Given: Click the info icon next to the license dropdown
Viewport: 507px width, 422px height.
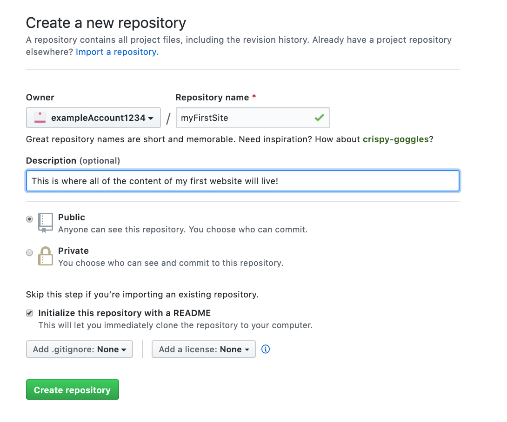Looking at the screenshot, I should [x=265, y=349].
